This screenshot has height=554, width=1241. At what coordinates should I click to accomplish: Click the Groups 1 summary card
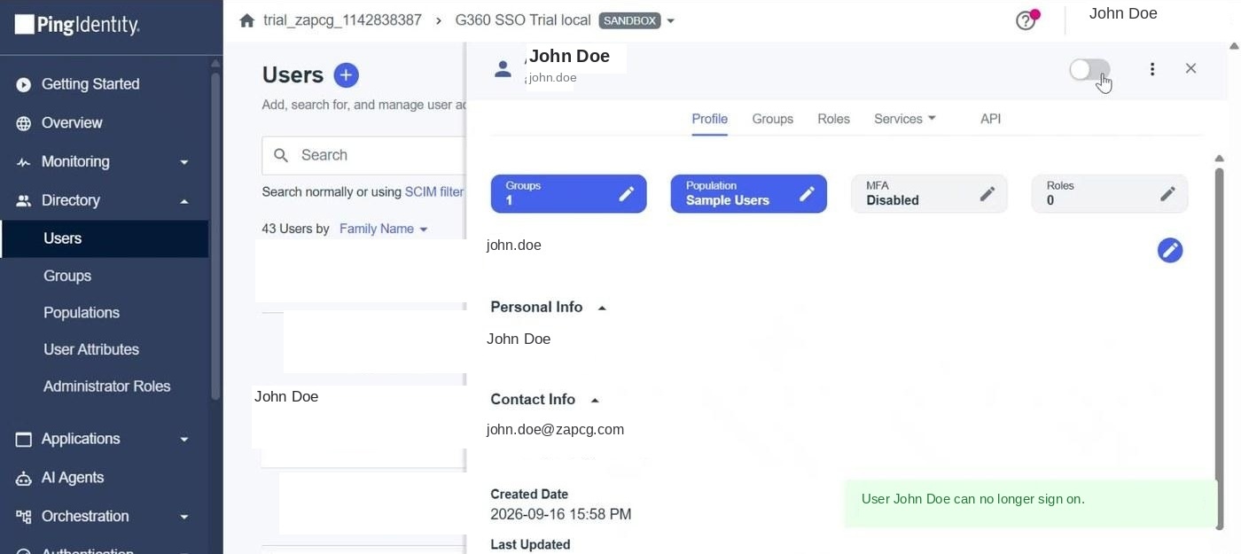pos(568,194)
